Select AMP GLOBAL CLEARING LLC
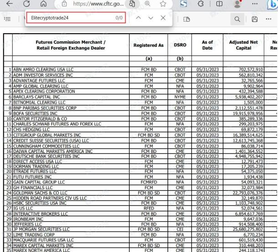This screenshot has width=278, height=252. 41,86
